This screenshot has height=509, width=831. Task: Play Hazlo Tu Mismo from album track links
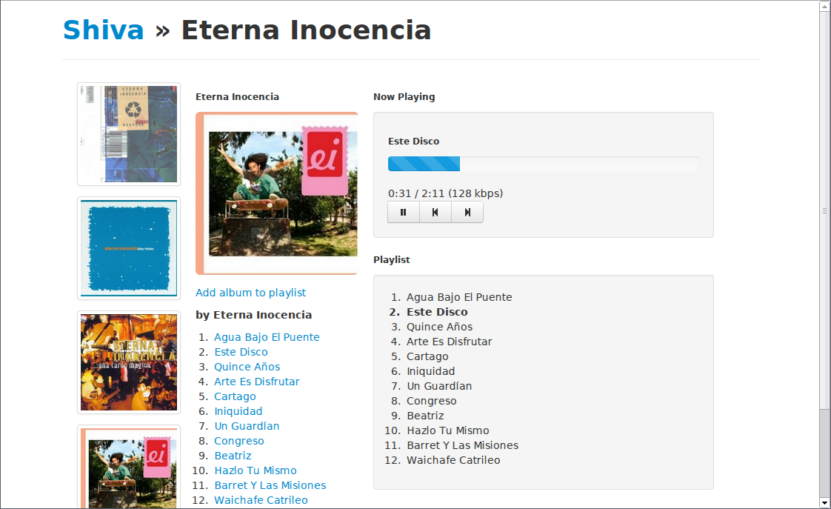coord(256,470)
